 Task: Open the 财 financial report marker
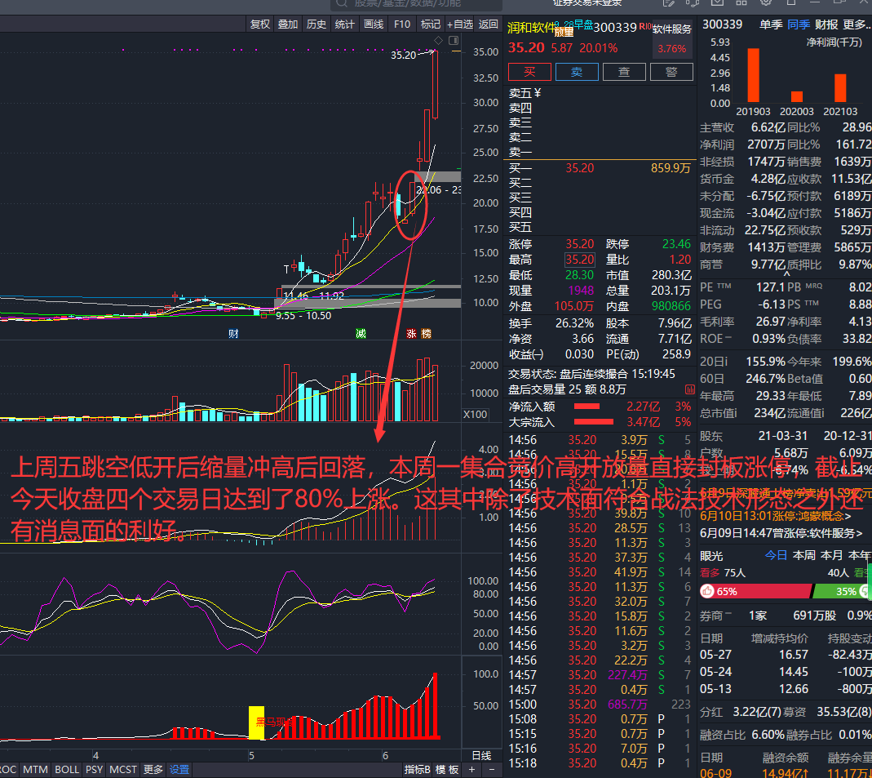pyautogui.click(x=233, y=333)
